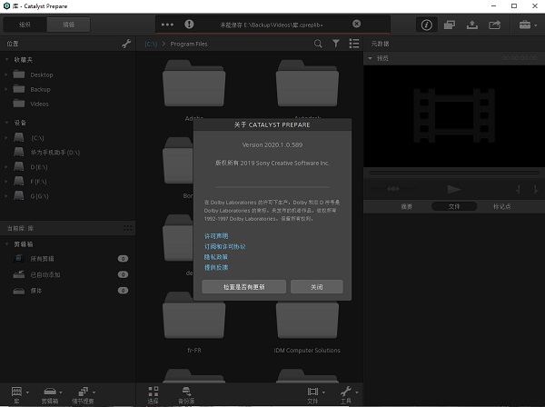
Task: Select the 文件 metadata tab
Action: tap(453, 206)
